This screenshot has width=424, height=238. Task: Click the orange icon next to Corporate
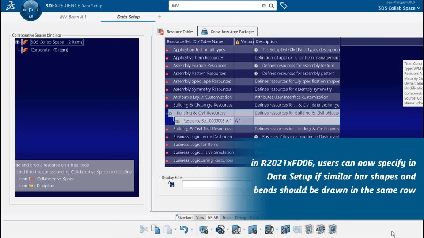(25, 50)
